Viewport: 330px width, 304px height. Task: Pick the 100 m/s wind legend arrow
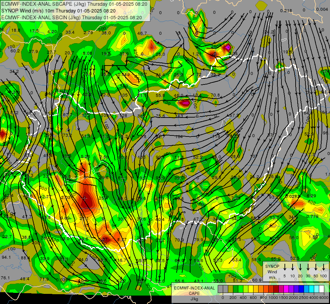coord(324,267)
